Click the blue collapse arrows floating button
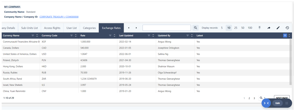294x110 pixels. [266, 103]
